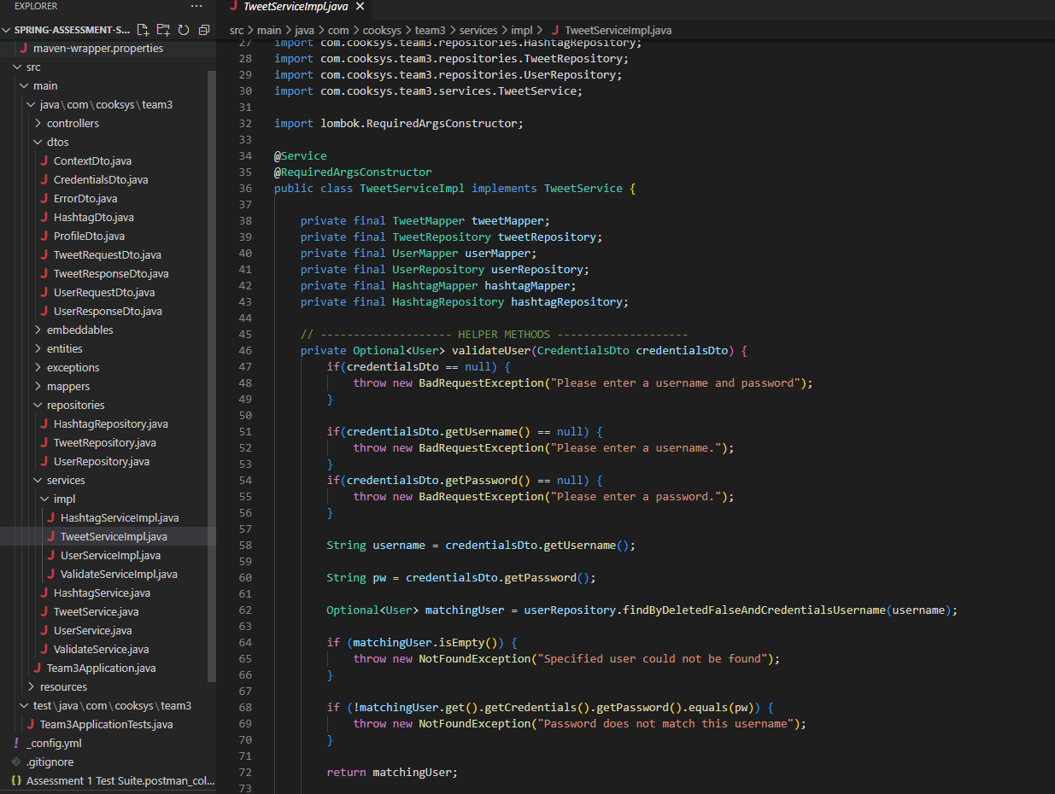Viewport: 1055px width, 794px height.
Task: Open HashtagDto.java
Action: click(x=94, y=217)
